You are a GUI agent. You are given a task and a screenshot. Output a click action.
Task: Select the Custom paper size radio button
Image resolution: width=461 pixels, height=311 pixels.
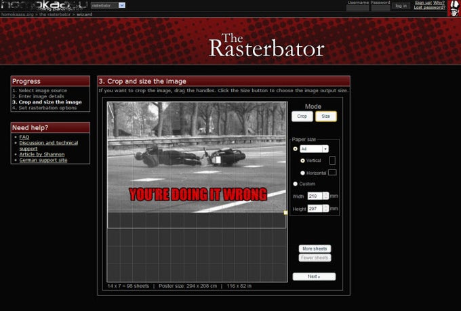point(295,184)
